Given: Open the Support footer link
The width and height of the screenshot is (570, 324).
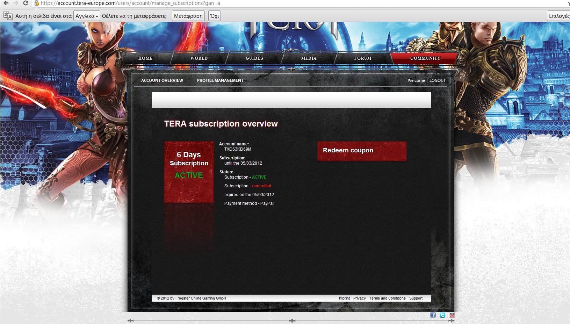Looking at the screenshot, I should [x=416, y=298].
